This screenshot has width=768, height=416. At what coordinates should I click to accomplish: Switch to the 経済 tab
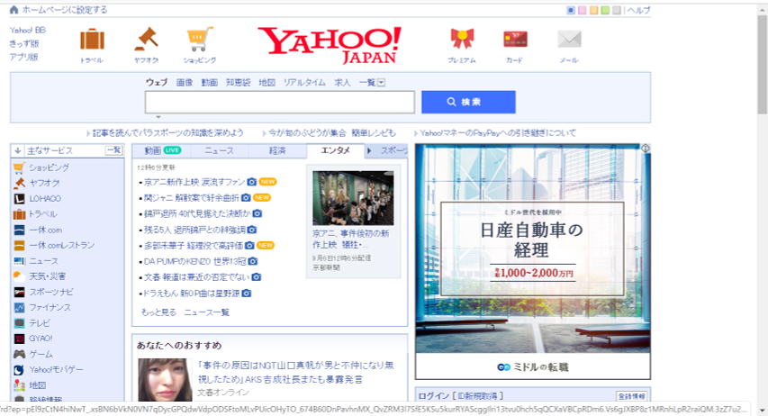277,151
